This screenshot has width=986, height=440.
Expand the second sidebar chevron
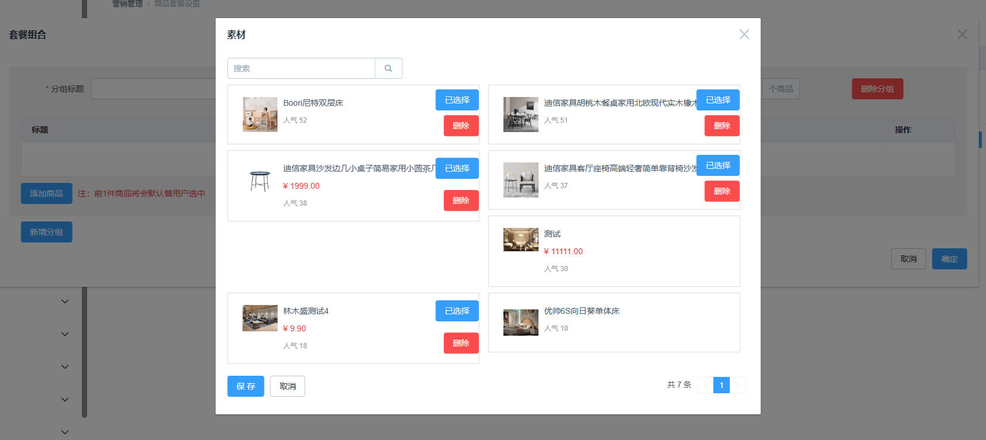click(65, 334)
